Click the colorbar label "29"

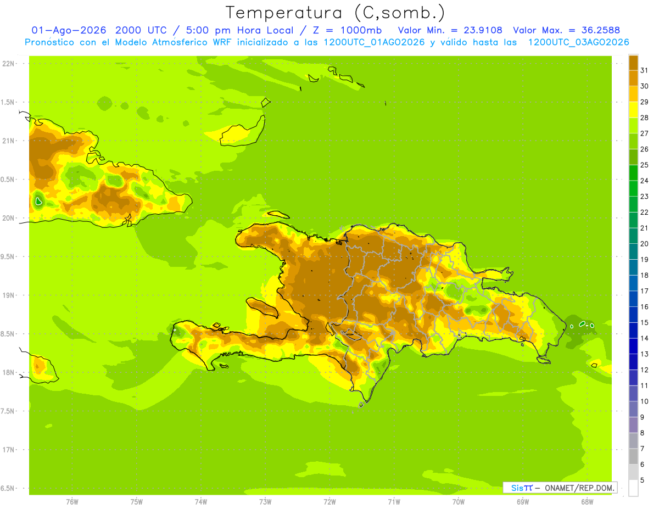tap(645, 102)
